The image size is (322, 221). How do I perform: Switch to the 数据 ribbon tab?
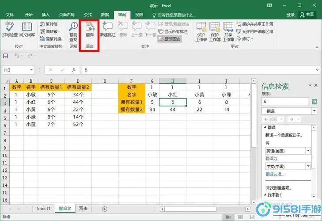(x=105, y=15)
